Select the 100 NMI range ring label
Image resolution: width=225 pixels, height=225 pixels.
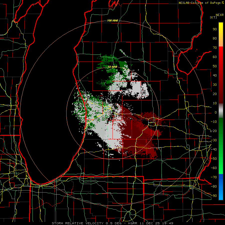click(x=112, y=20)
